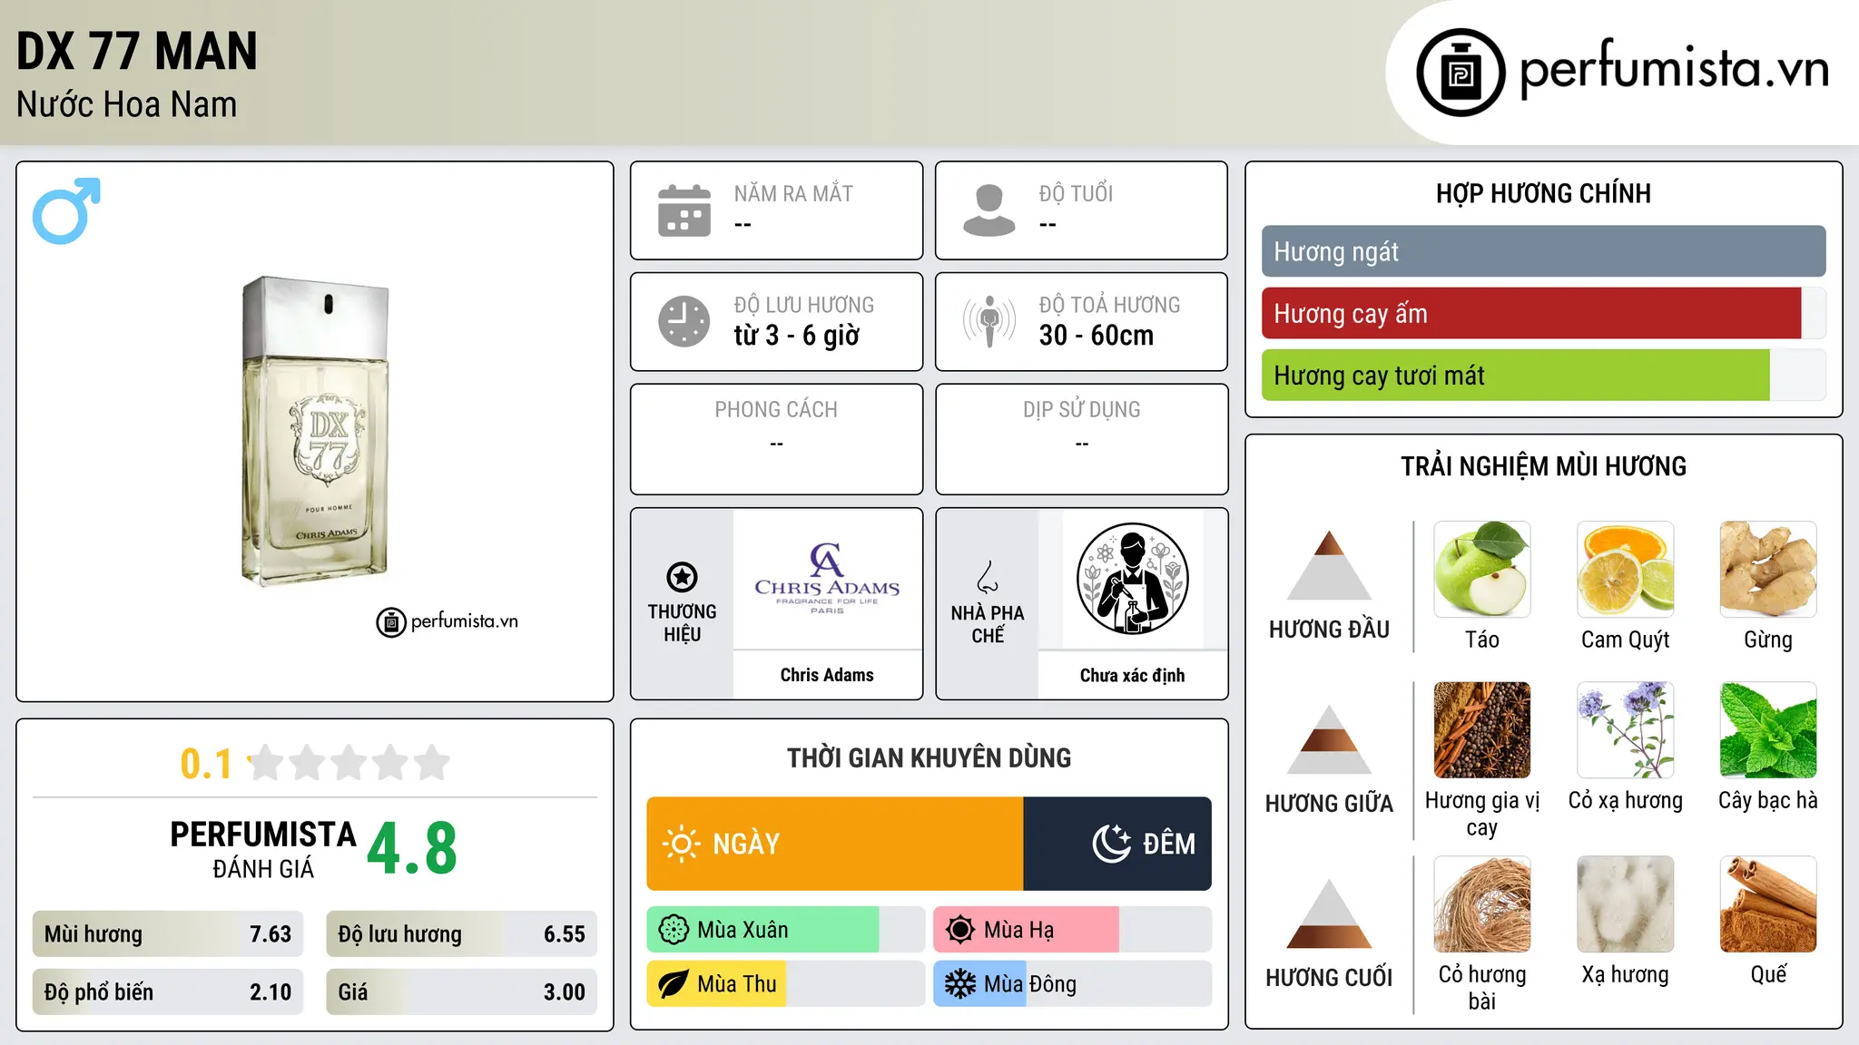
Task: Select the Xạ hương musk image
Action: point(1626,904)
